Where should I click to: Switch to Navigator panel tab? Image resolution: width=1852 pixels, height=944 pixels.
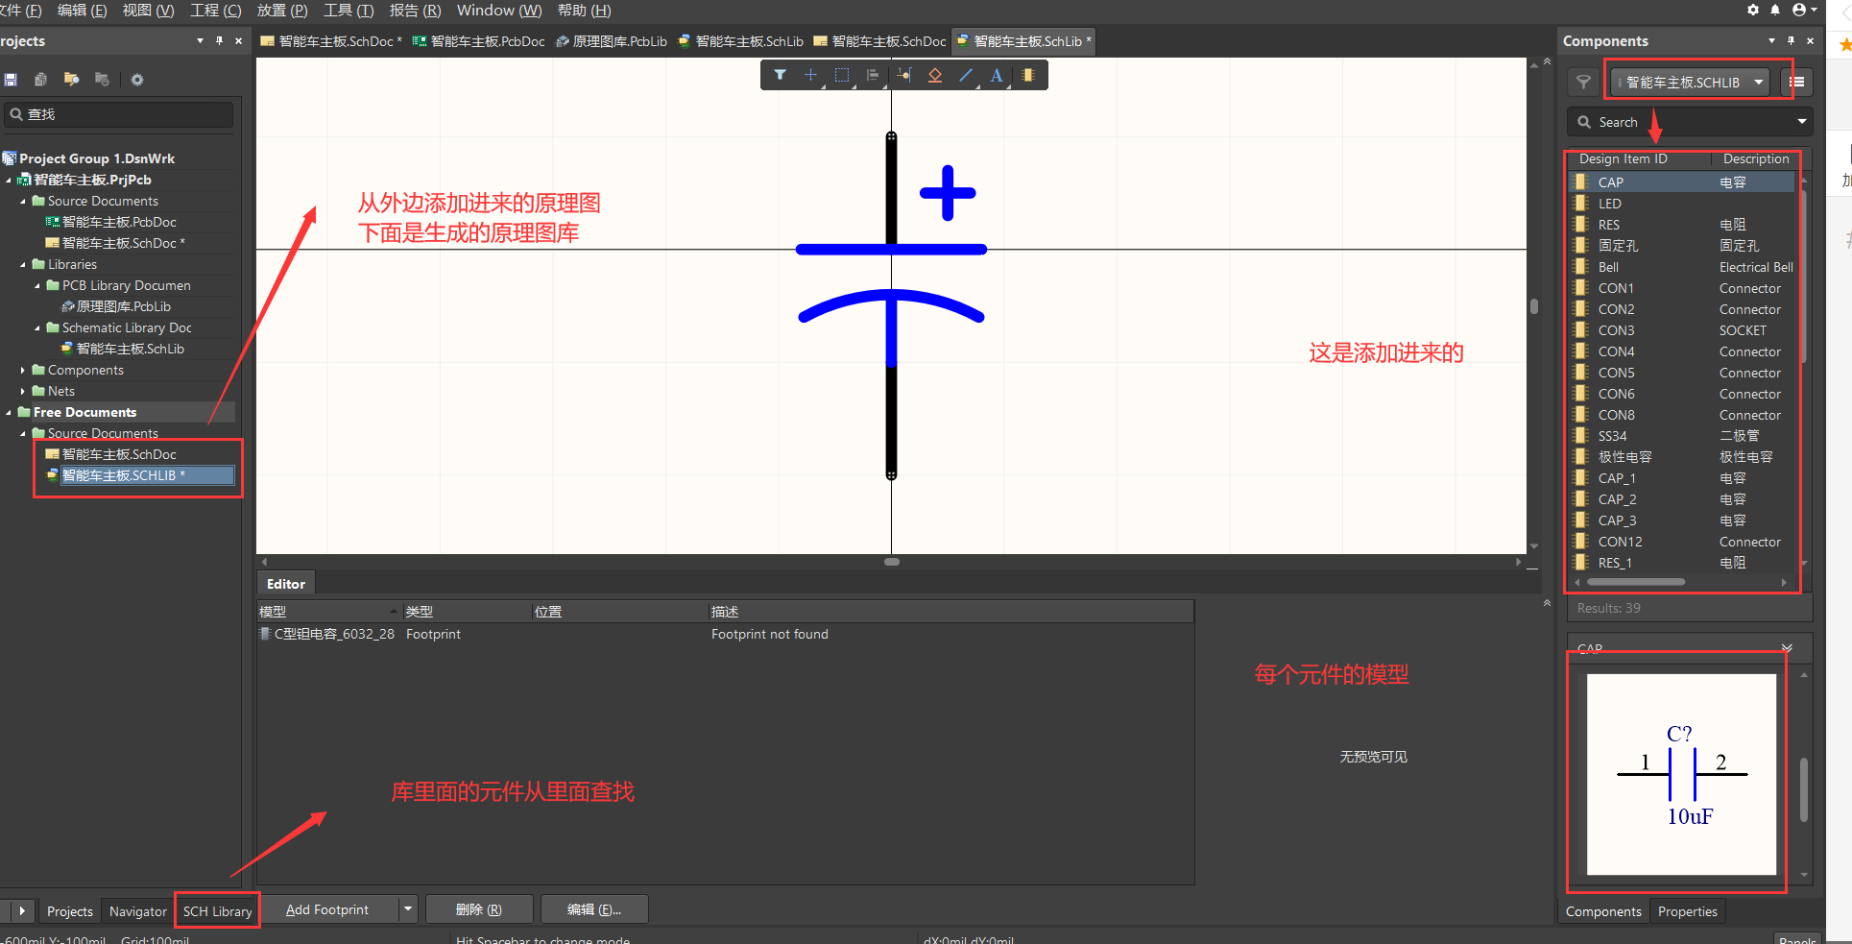pyautogui.click(x=137, y=911)
